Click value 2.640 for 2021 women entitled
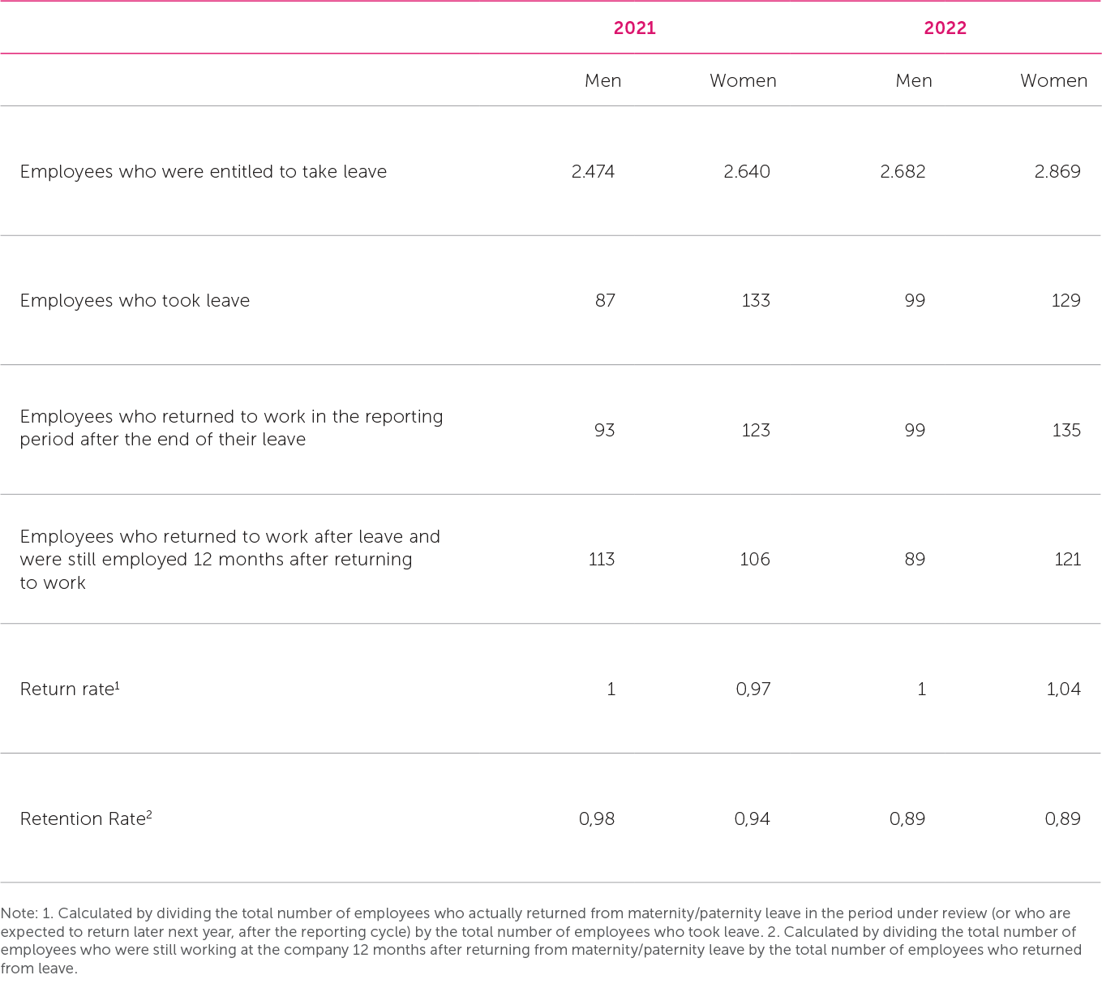The height and width of the screenshot is (988, 1102). 746,172
